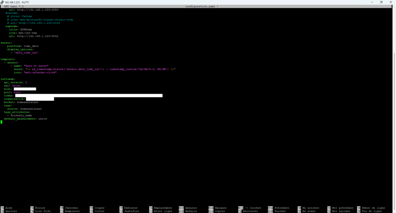Click the 'display_options:' line

click(20, 49)
